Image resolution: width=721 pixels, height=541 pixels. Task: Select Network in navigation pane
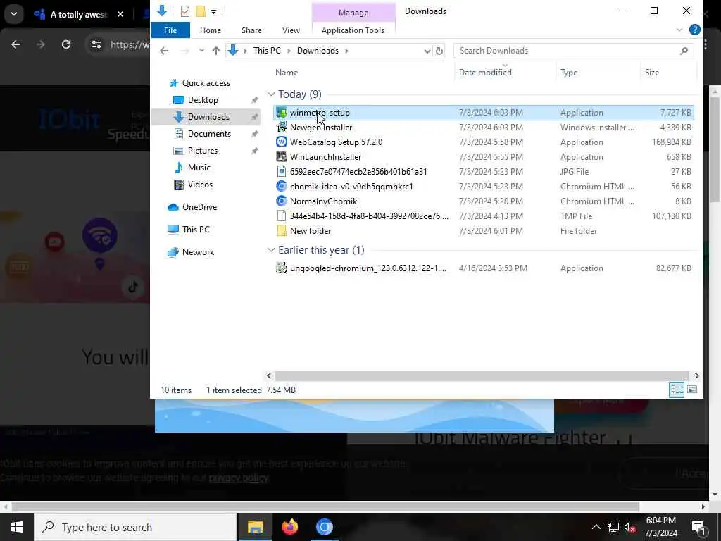click(x=198, y=252)
